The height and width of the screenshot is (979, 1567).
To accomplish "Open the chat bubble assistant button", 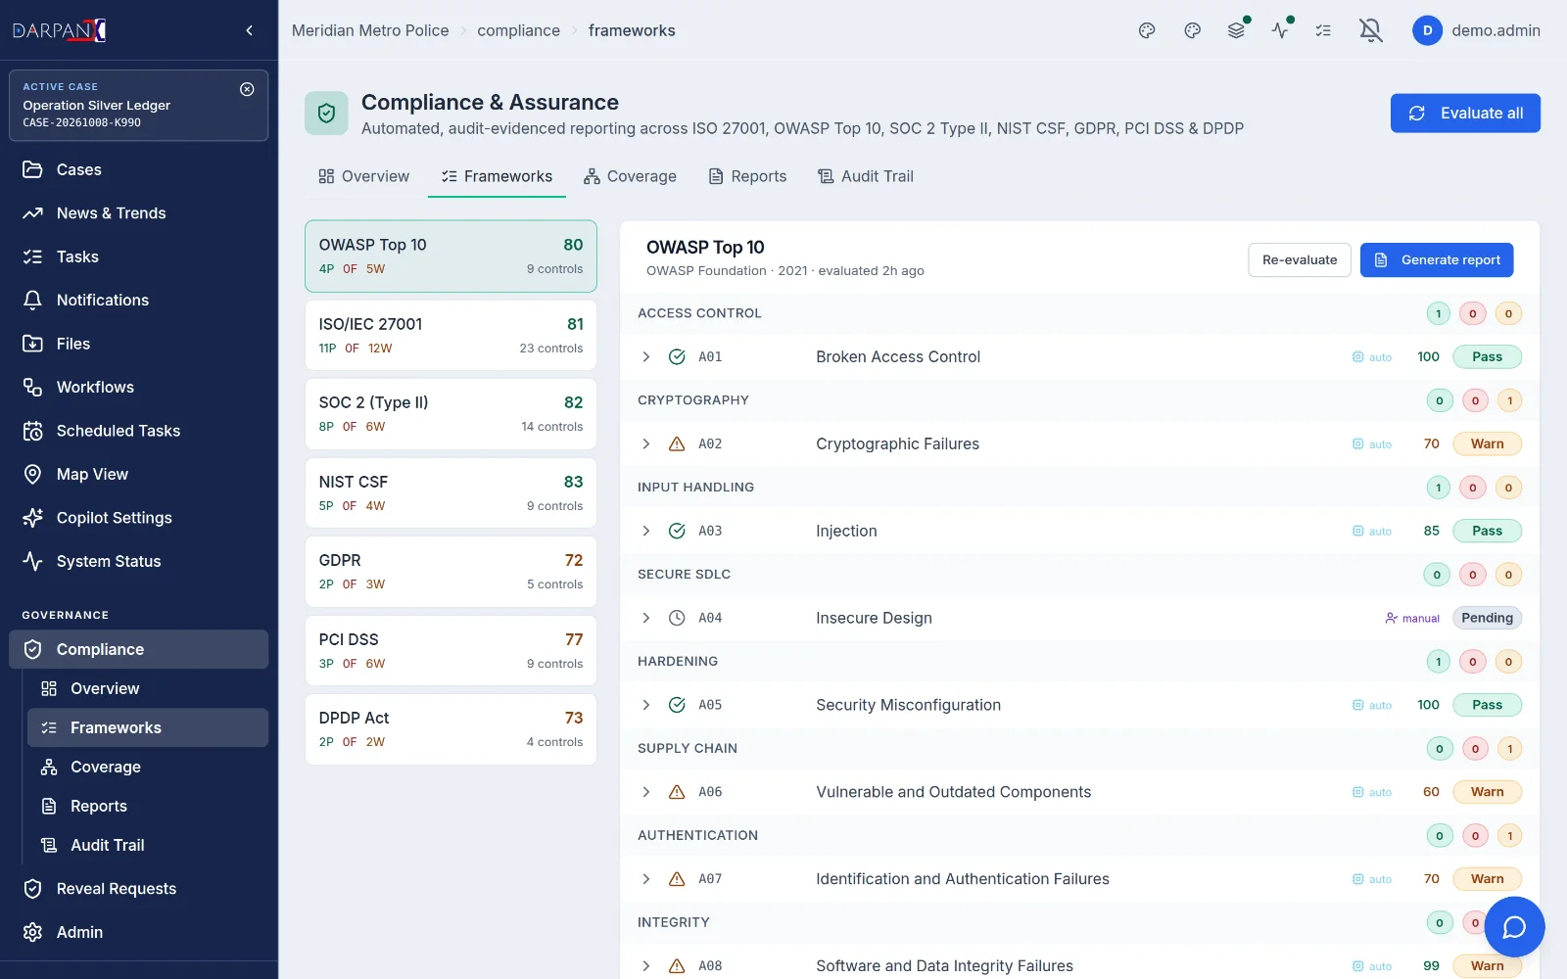I will (1514, 926).
